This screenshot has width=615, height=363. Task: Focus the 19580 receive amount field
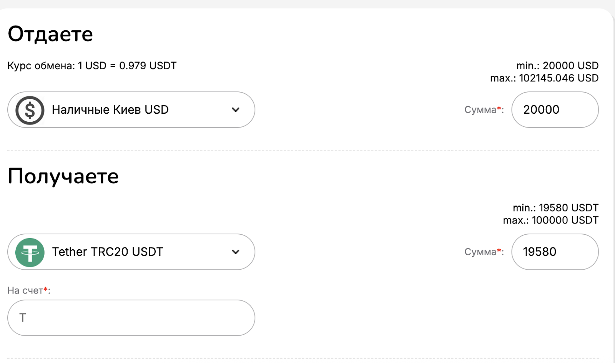pos(554,252)
